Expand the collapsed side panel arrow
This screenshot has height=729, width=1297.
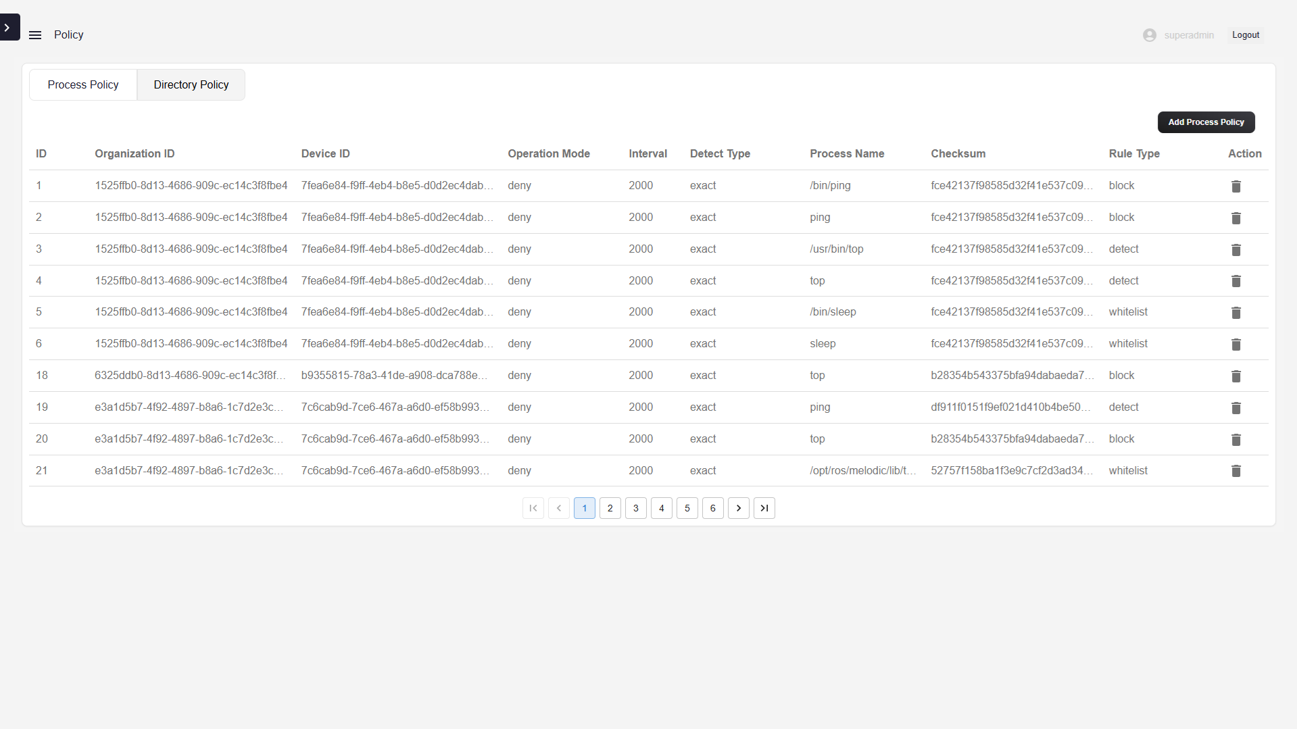tap(8, 28)
